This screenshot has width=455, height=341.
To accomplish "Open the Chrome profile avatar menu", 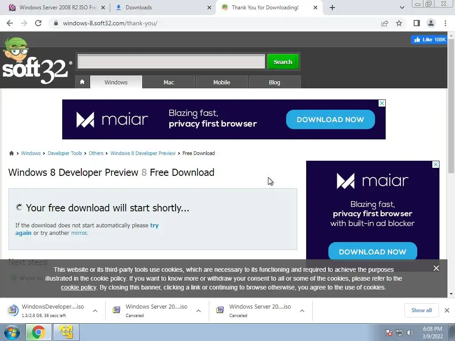I will coord(431,23).
